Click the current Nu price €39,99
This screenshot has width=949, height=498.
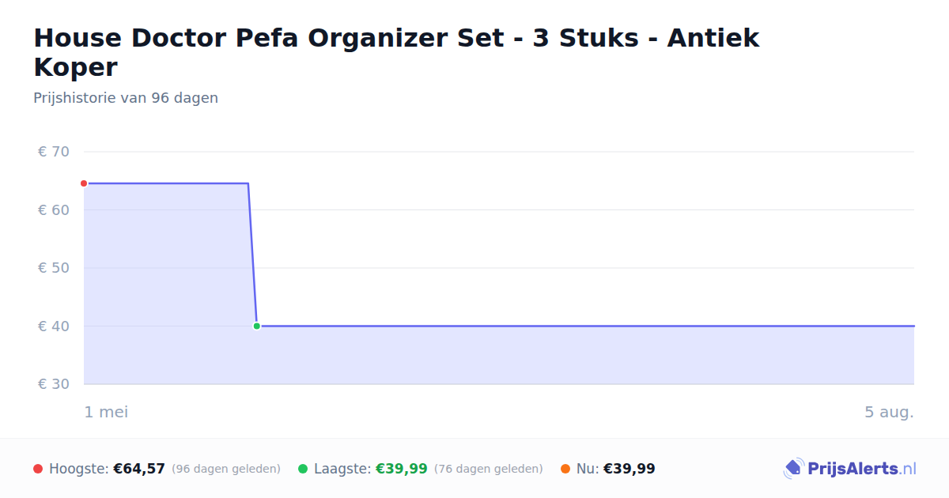[x=630, y=469]
